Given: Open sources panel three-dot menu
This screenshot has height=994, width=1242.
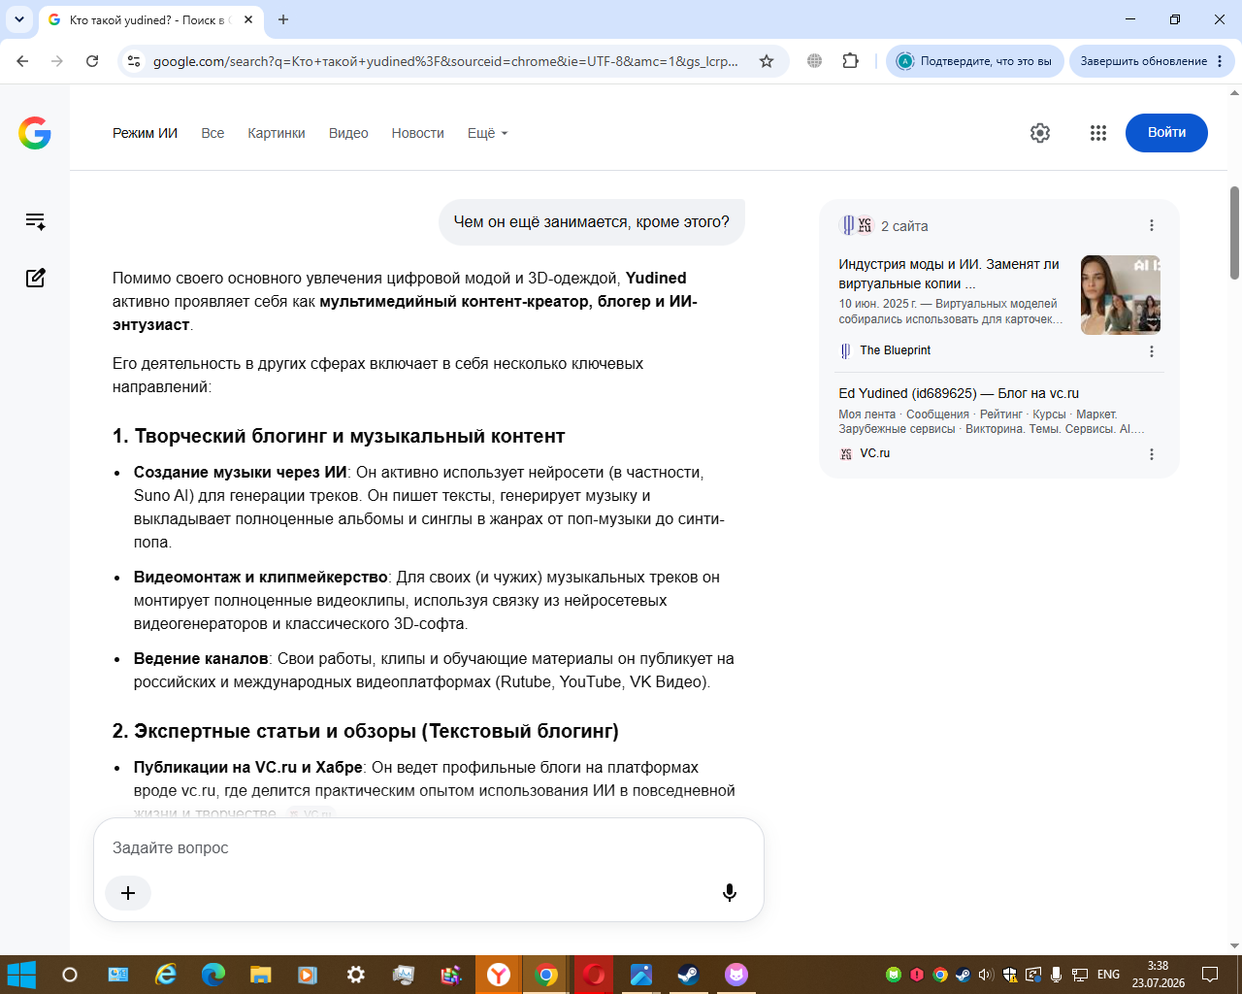Looking at the screenshot, I should click(1152, 225).
